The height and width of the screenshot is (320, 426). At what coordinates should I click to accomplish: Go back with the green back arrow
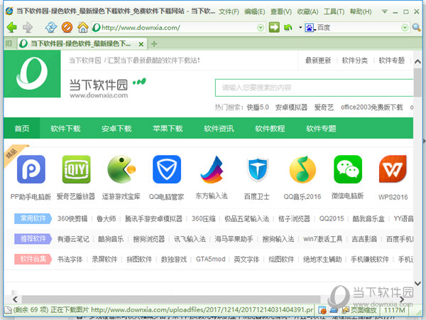point(11,28)
